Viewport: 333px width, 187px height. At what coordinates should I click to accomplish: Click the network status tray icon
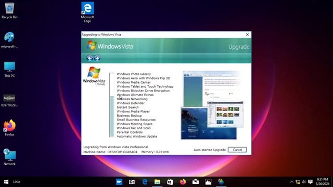(x=298, y=182)
